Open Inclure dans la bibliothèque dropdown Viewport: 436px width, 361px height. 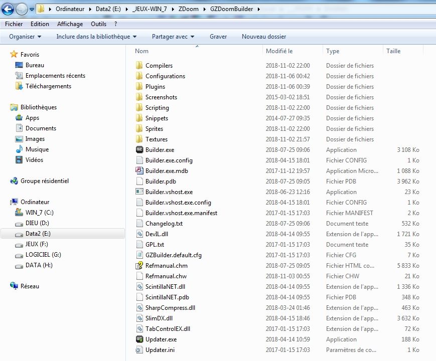[x=96, y=37]
